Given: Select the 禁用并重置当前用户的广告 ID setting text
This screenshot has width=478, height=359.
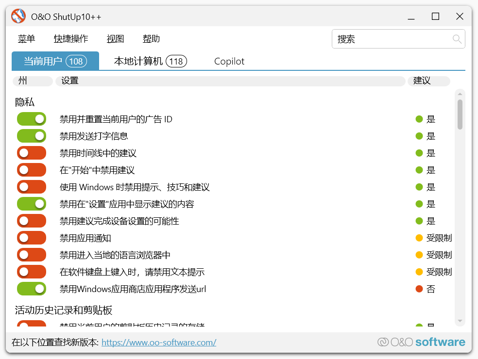Looking at the screenshot, I should 116,119.
